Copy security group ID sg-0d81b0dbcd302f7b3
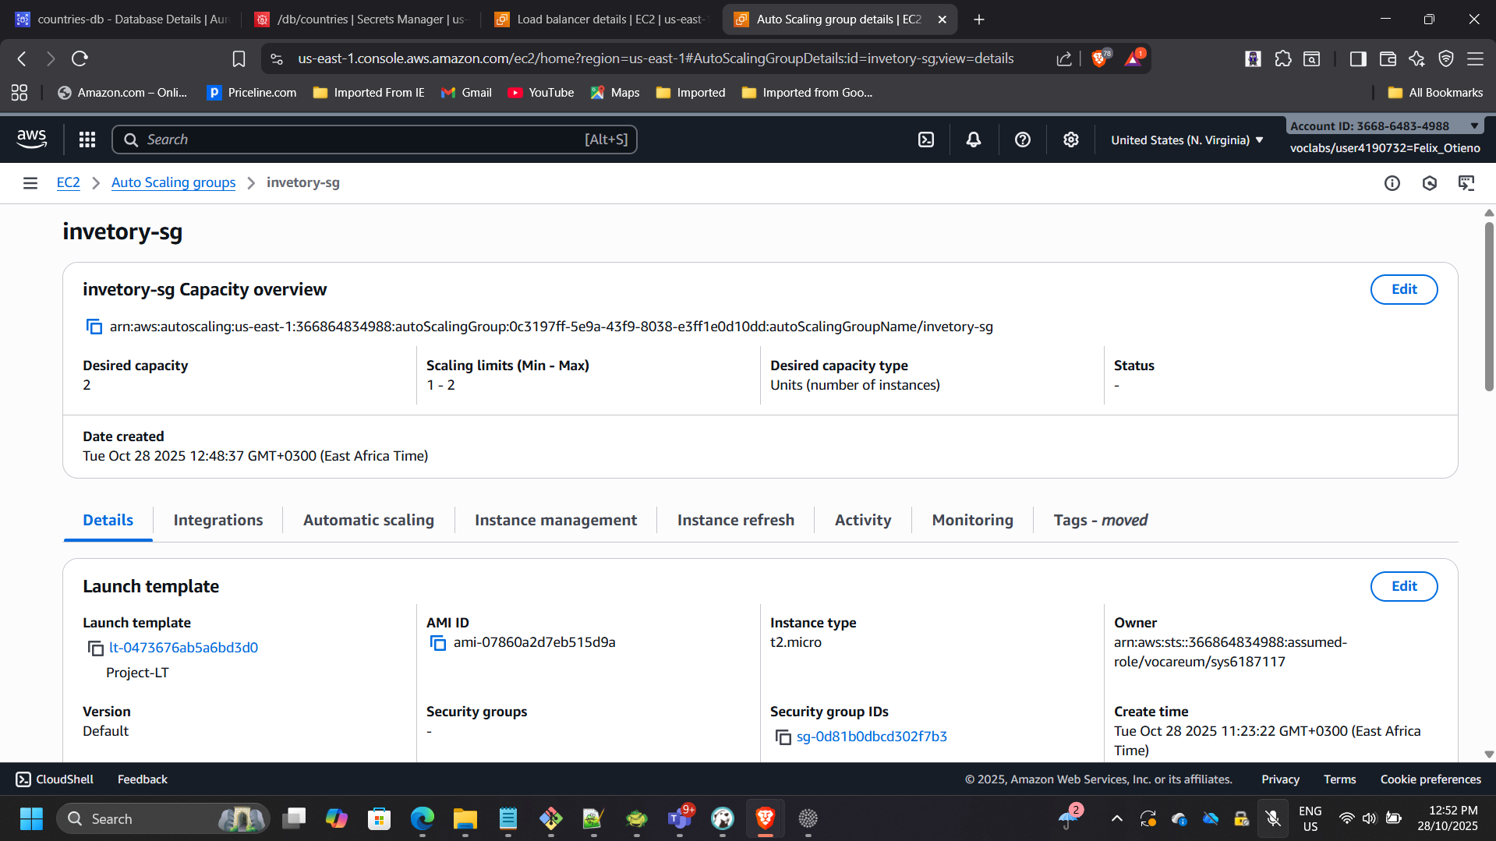This screenshot has height=841, width=1496. (783, 737)
